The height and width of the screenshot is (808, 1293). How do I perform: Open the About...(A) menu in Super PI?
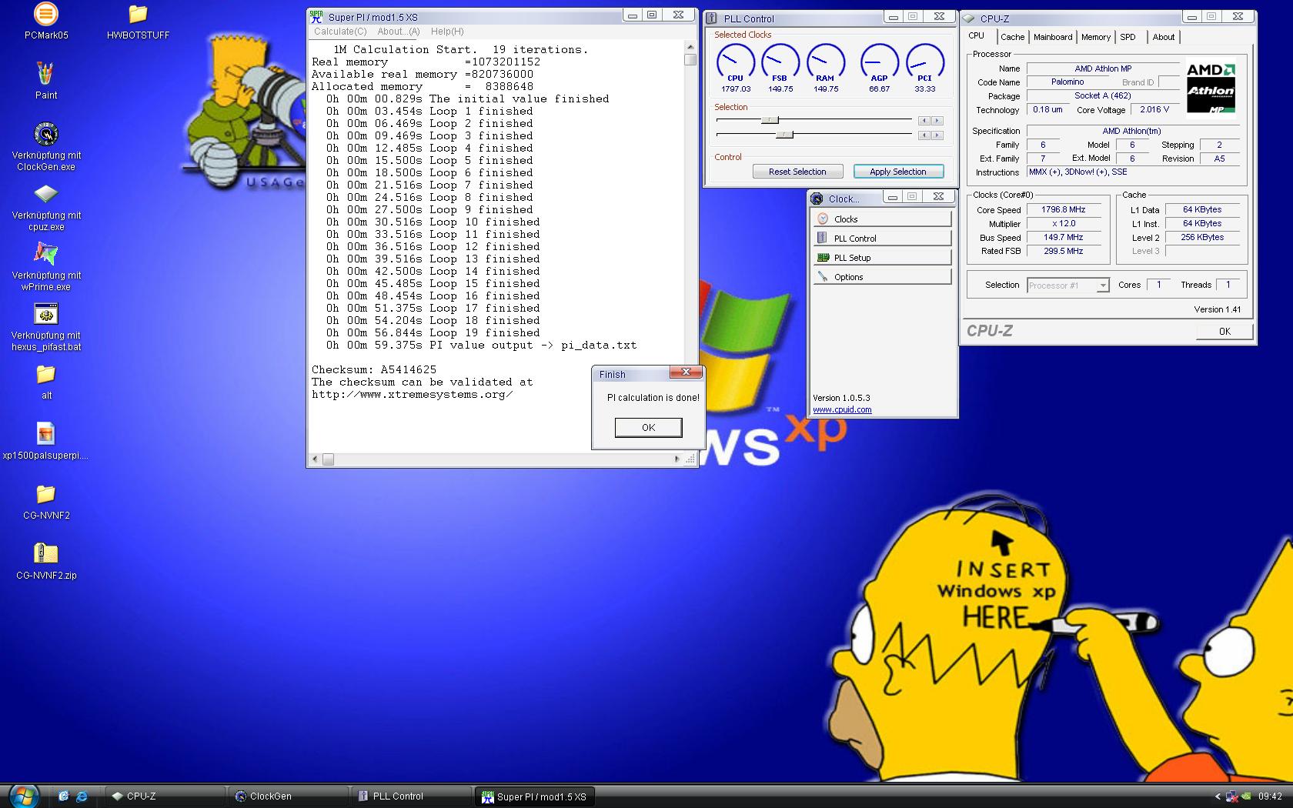399,32
